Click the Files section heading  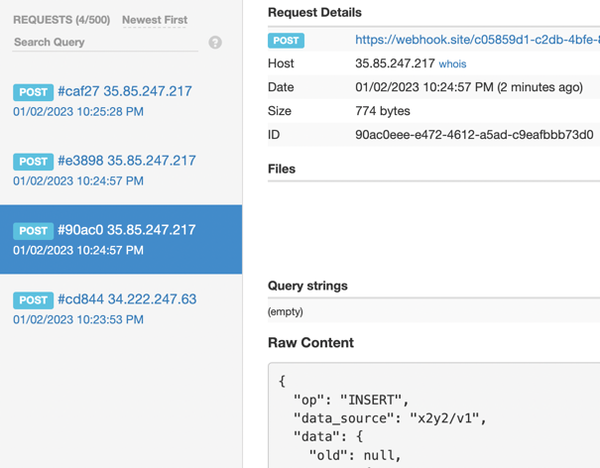point(282,169)
